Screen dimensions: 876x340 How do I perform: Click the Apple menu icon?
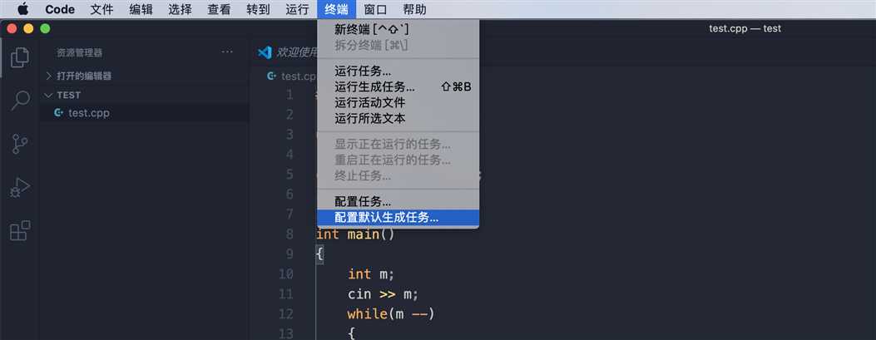[x=23, y=9]
